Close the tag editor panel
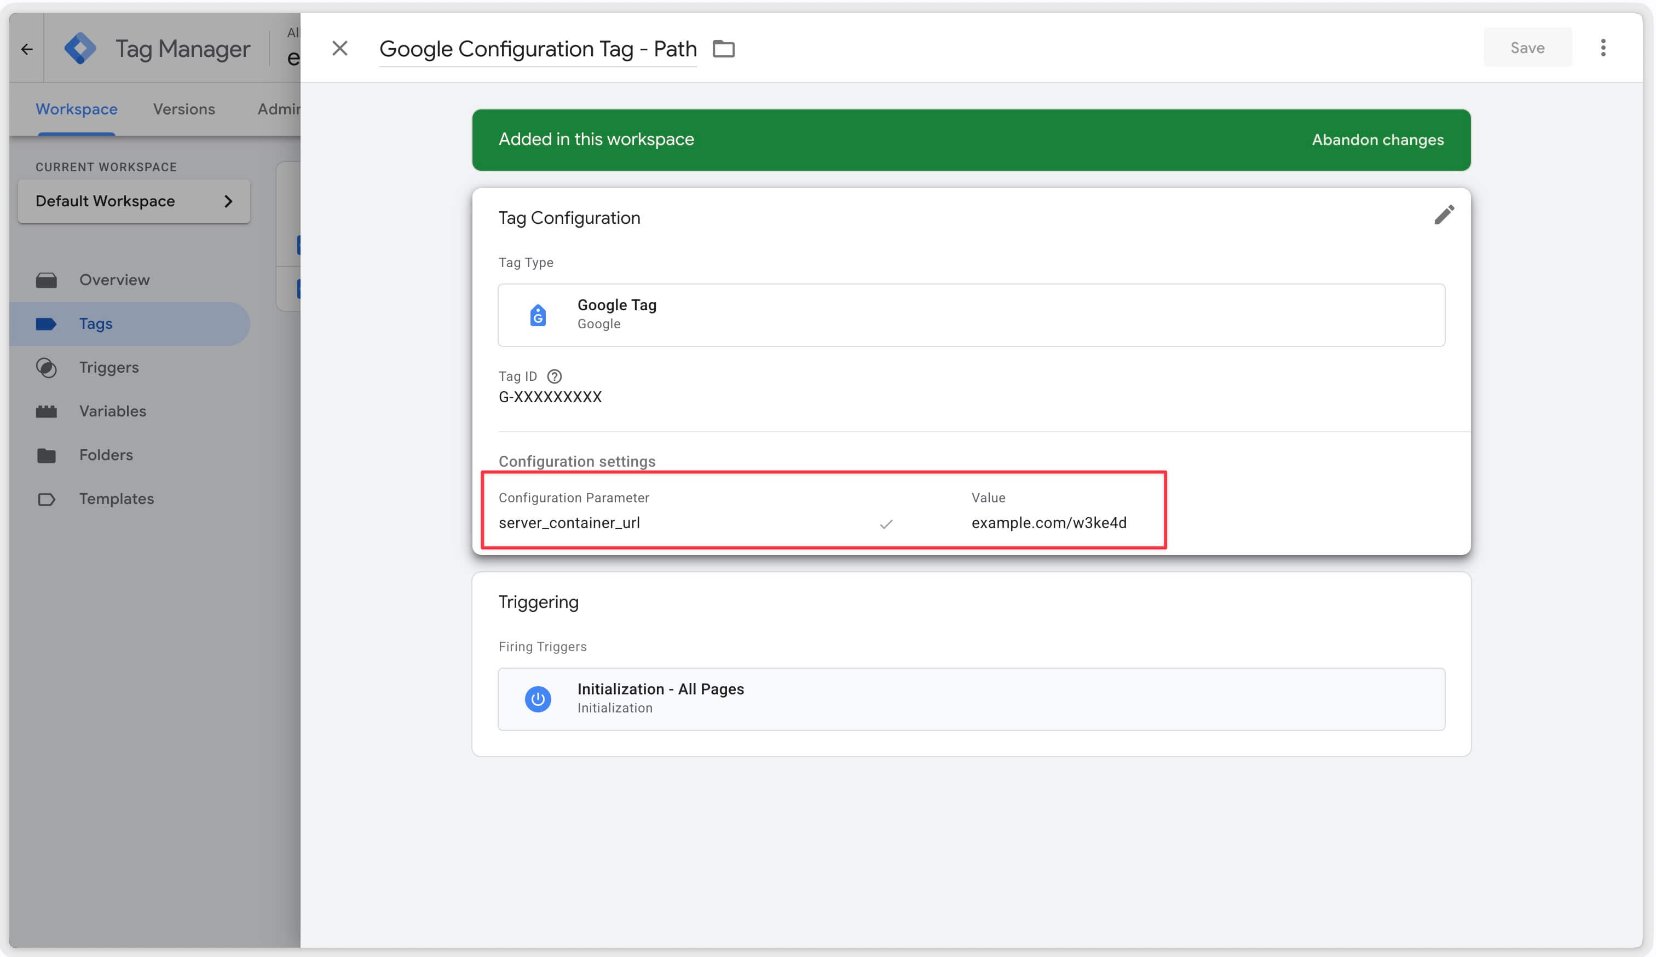This screenshot has height=957, width=1656. [339, 48]
